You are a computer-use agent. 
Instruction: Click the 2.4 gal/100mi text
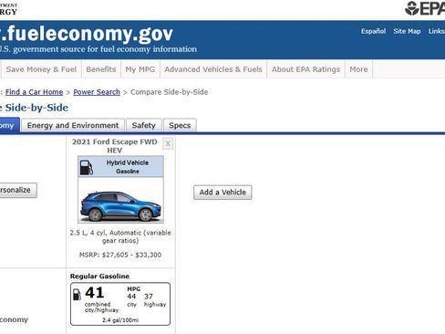point(120,320)
